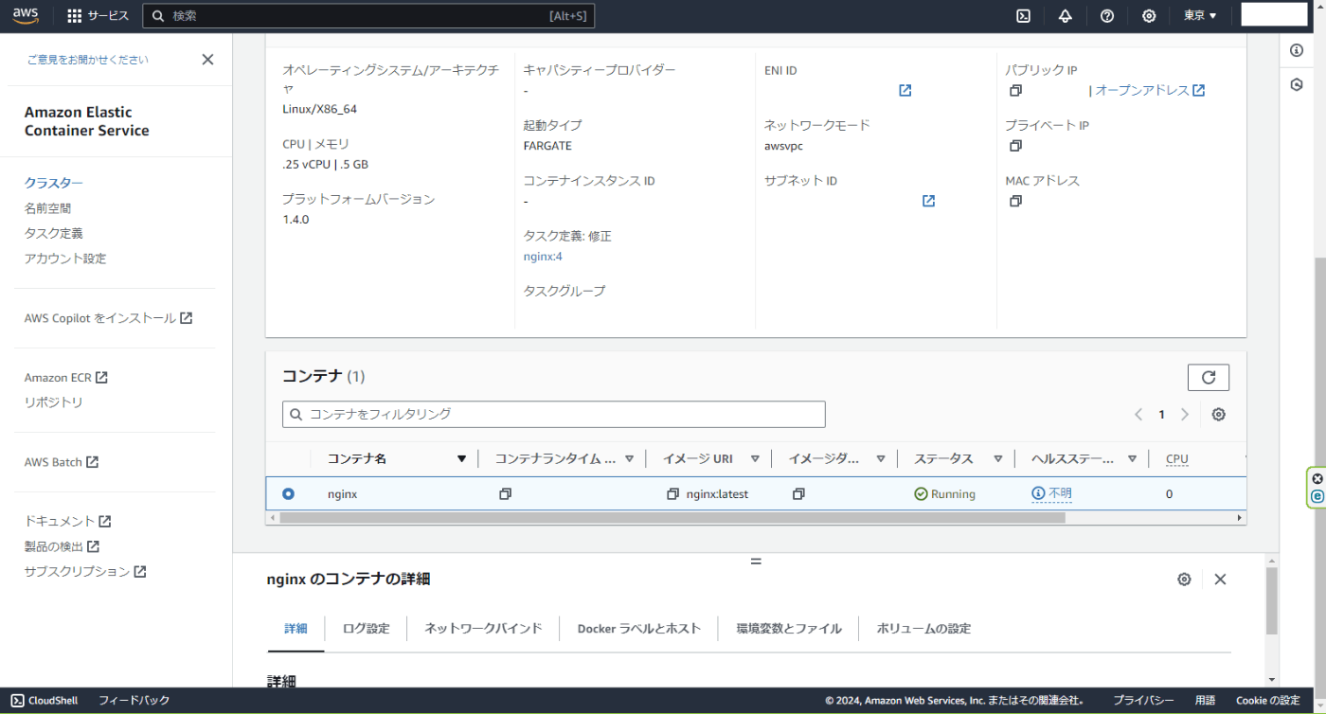The width and height of the screenshot is (1326, 714).
Task: Open タスク定義 in the sidebar
Action: click(x=54, y=233)
